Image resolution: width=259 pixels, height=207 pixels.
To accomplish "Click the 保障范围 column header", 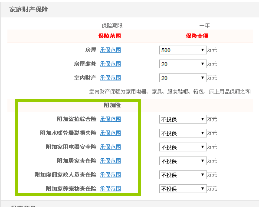I will tap(110, 36).
